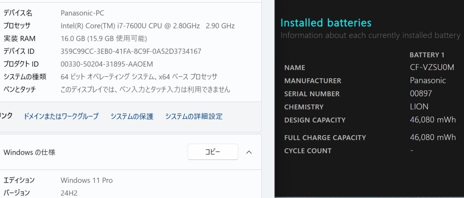Click the プロセッサ label

pos(17,26)
